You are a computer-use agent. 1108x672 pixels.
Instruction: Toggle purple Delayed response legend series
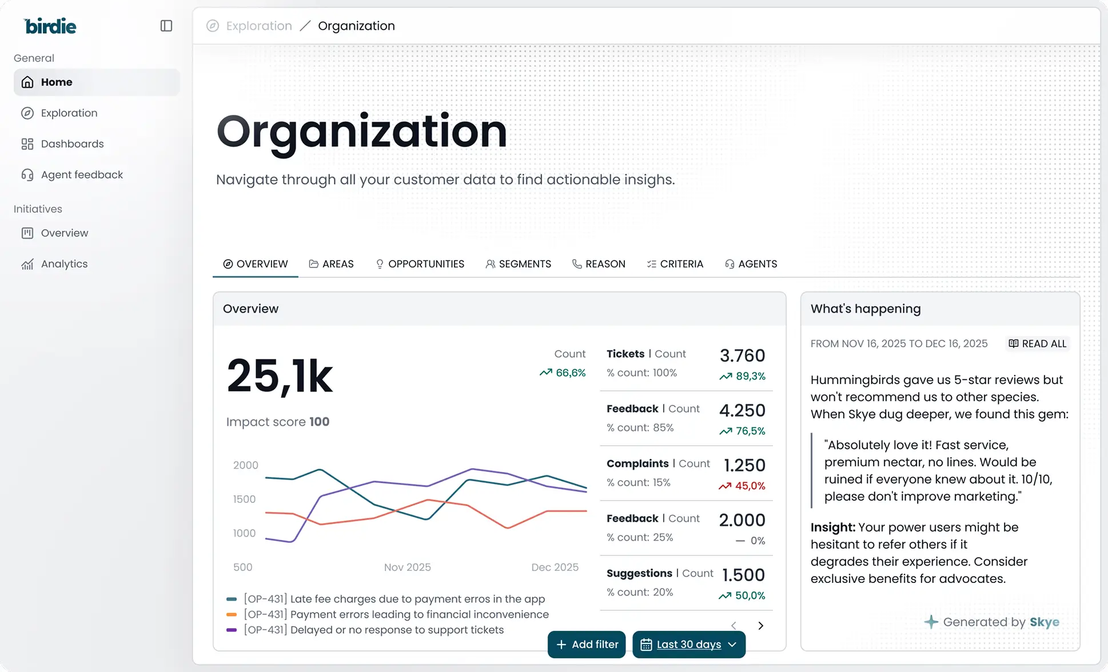click(x=232, y=630)
